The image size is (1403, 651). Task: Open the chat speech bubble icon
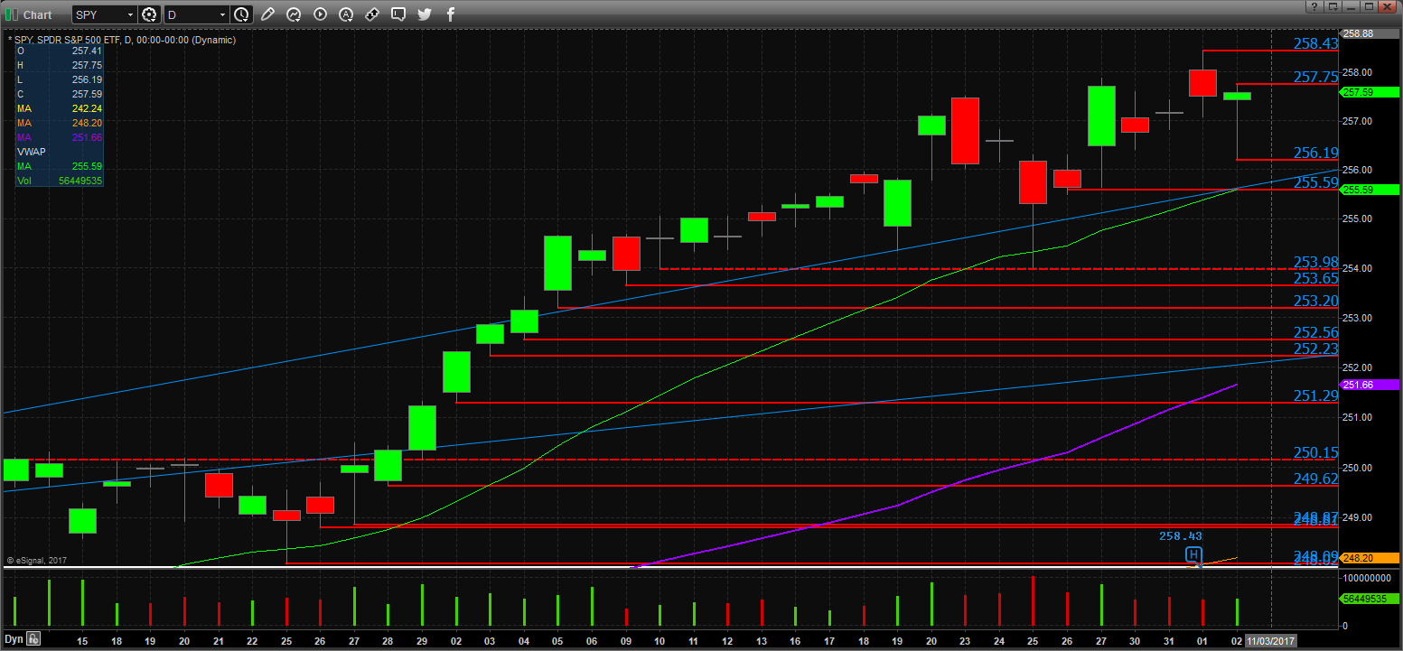(398, 14)
